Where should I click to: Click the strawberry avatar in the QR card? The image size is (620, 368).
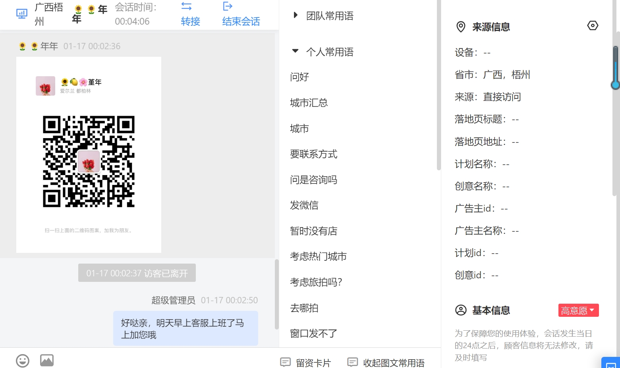click(x=45, y=86)
